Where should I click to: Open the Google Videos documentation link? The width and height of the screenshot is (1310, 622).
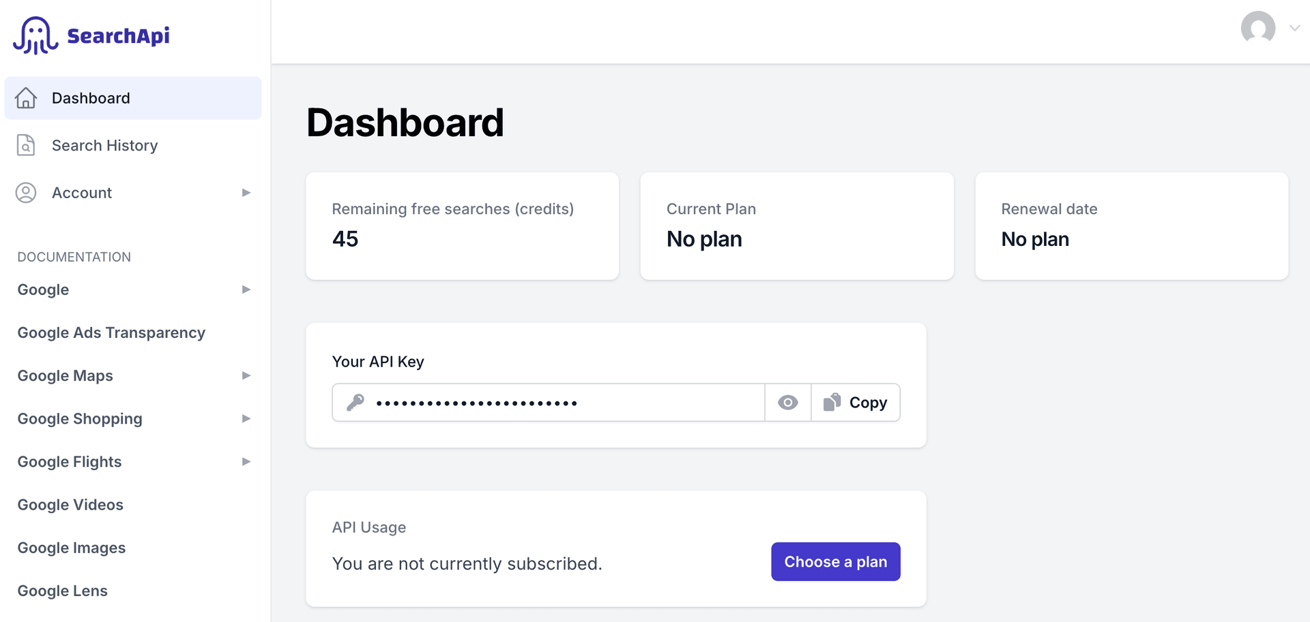coord(70,505)
